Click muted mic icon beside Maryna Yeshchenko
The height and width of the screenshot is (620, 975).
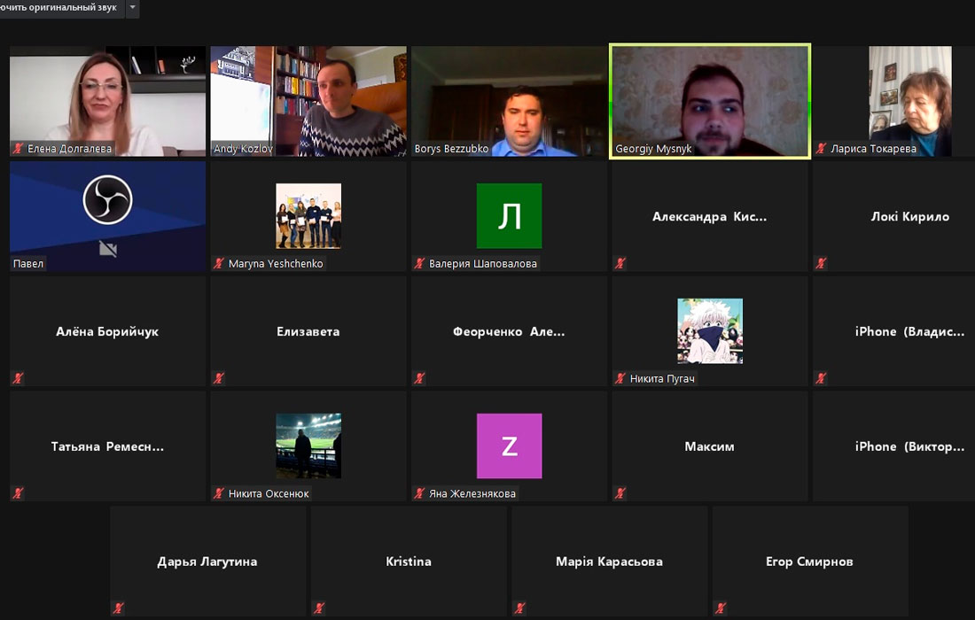tap(219, 263)
